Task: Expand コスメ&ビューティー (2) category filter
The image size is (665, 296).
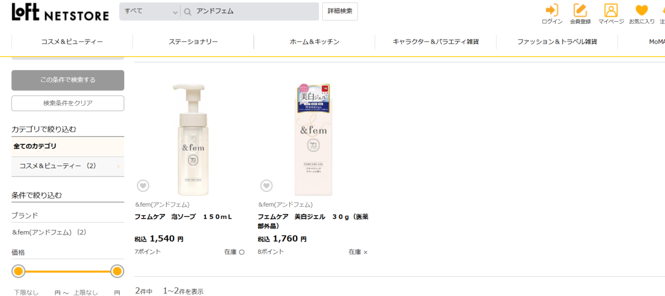Action: pyautogui.click(x=68, y=166)
